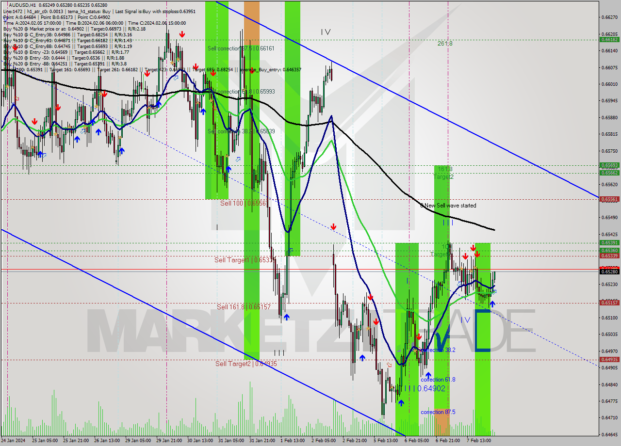The image size is (621, 446).
Task: Click the '30 Jan 13:00' time label
Action: tap(199, 441)
